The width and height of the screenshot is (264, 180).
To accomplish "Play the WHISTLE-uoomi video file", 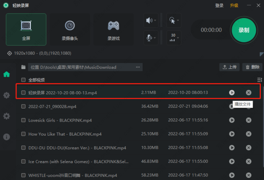I will point(232,175).
